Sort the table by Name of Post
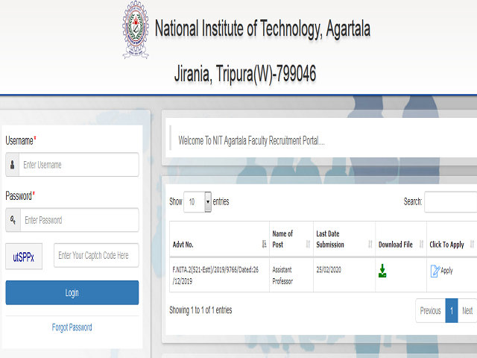The height and width of the screenshot is (358, 477). pyautogui.click(x=309, y=244)
